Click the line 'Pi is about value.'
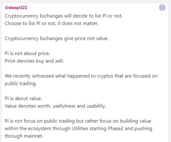The width and height of the screenshot is (171, 142). tap(23, 99)
